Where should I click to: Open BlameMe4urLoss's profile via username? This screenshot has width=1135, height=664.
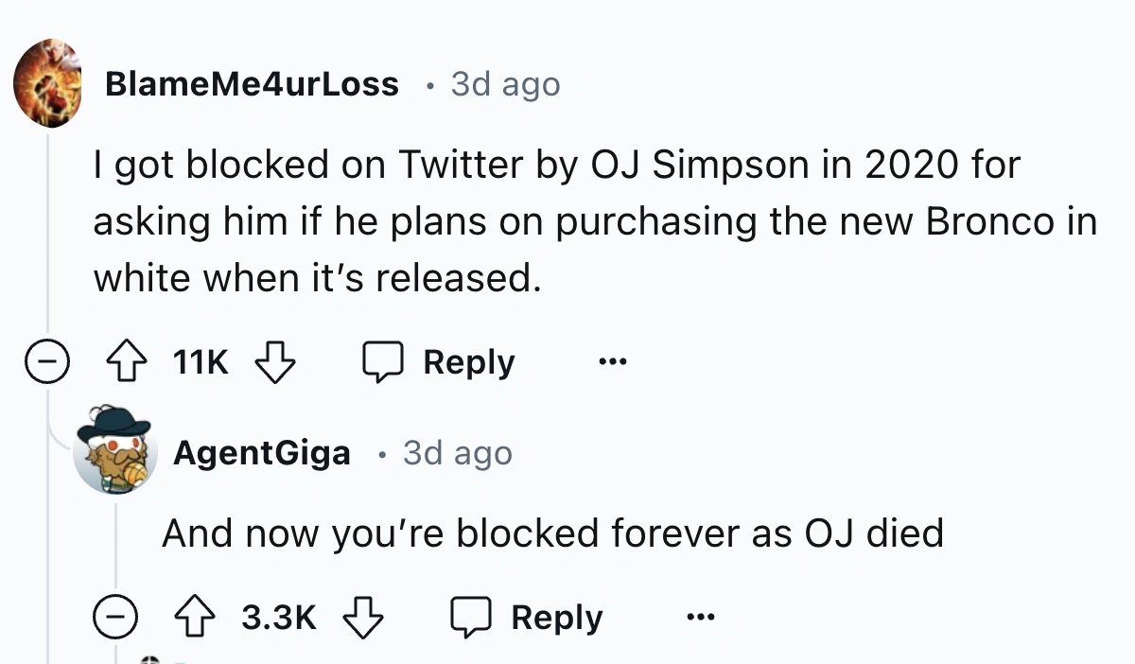[251, 84]
